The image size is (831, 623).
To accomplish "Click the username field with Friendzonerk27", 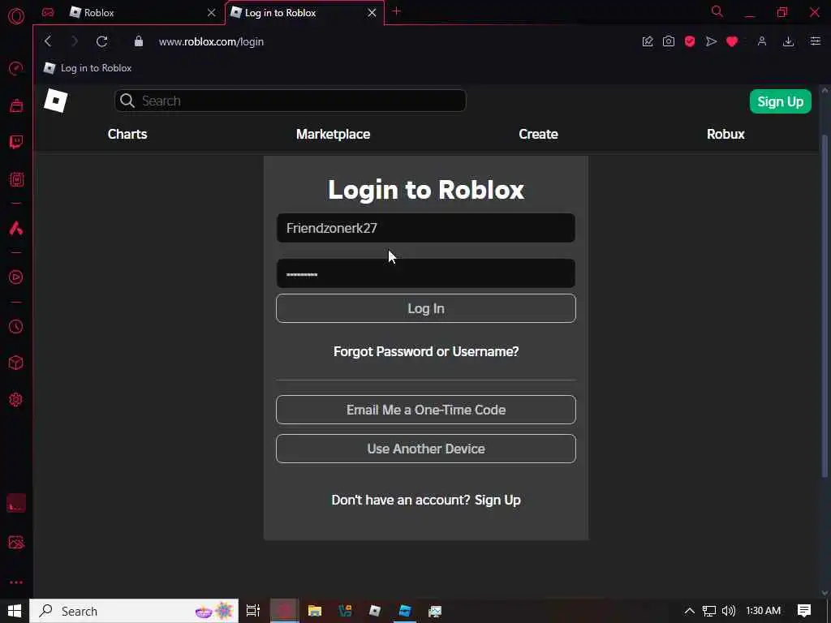I will (425, 228).
